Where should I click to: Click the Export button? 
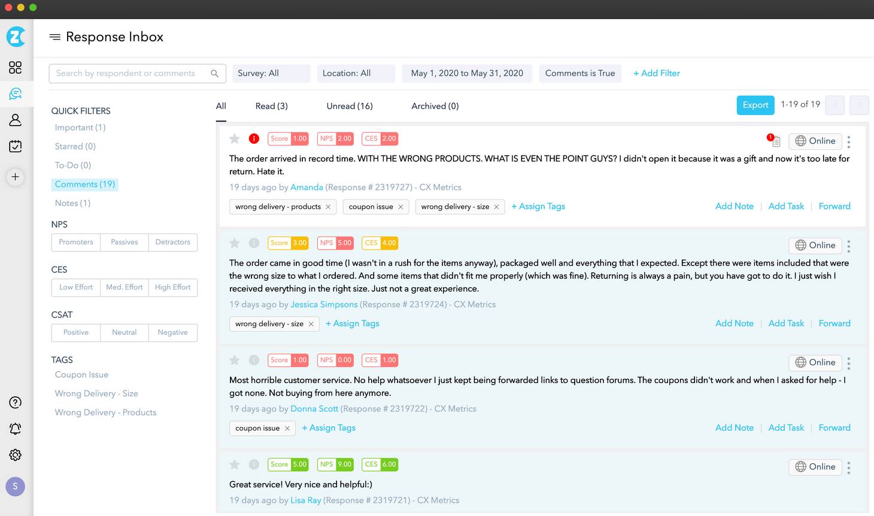pos(755,105)
